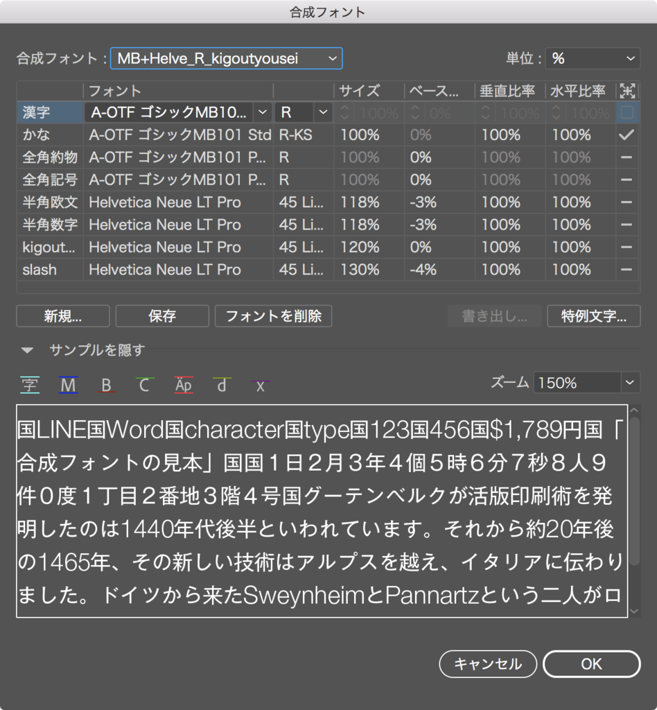Click the sample preview scrollbar up arrow

634,410
